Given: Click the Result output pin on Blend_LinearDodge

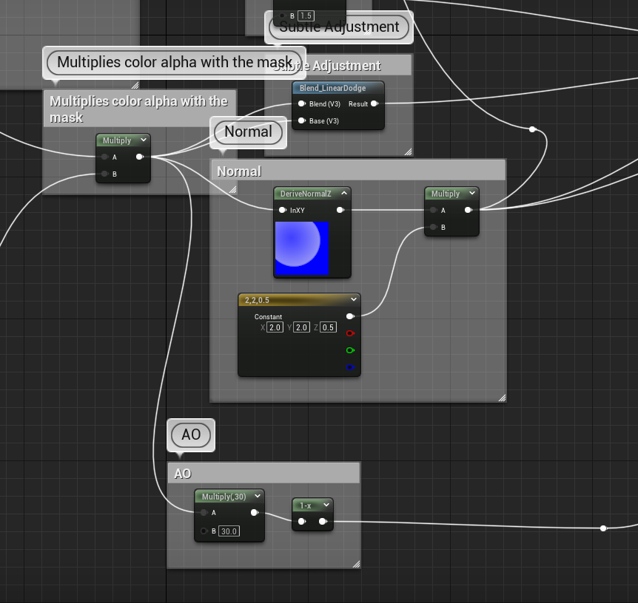Looking at the screenshot, I should tap(375, 103).
